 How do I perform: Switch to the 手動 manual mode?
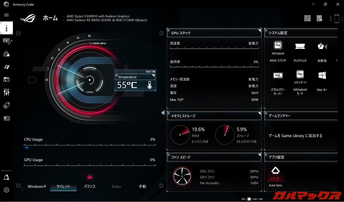coord(142,186)
